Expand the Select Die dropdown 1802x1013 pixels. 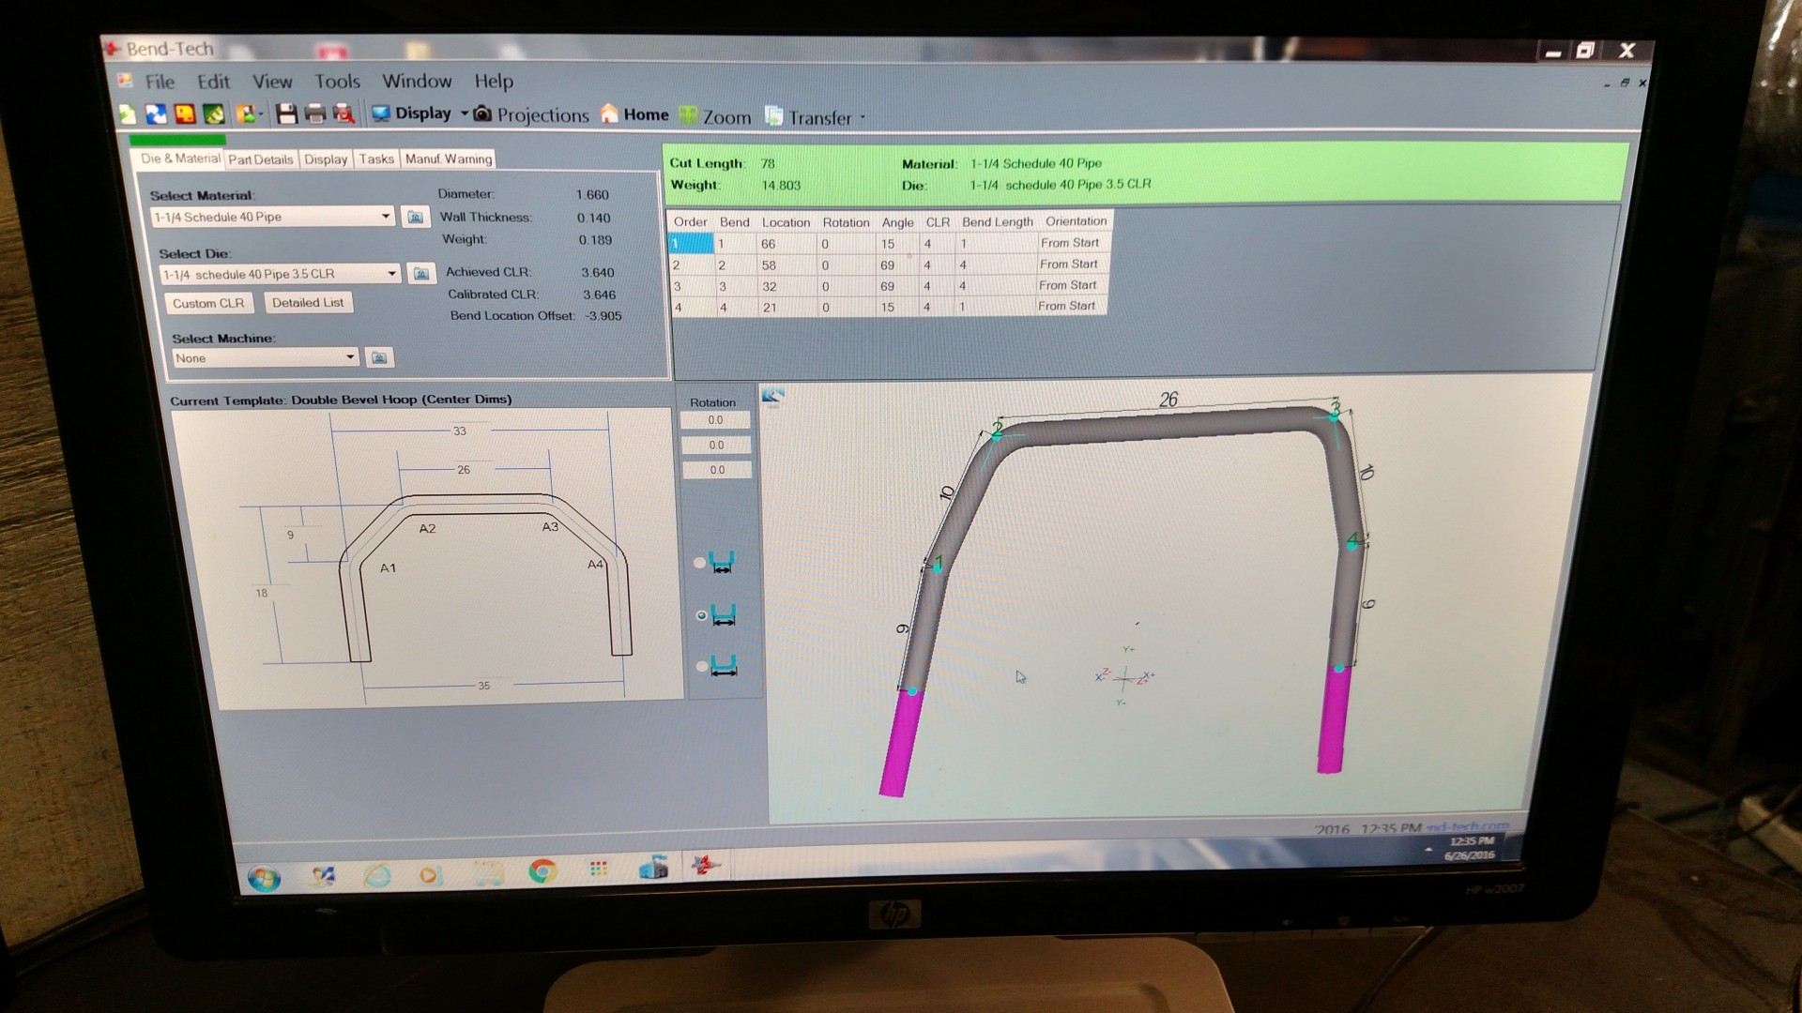click(391, 274)
